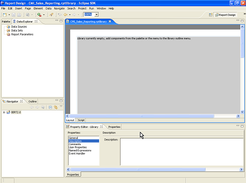246x183 pixels.
Task: Maximize the editor area
Action: [x=242, y=21]
